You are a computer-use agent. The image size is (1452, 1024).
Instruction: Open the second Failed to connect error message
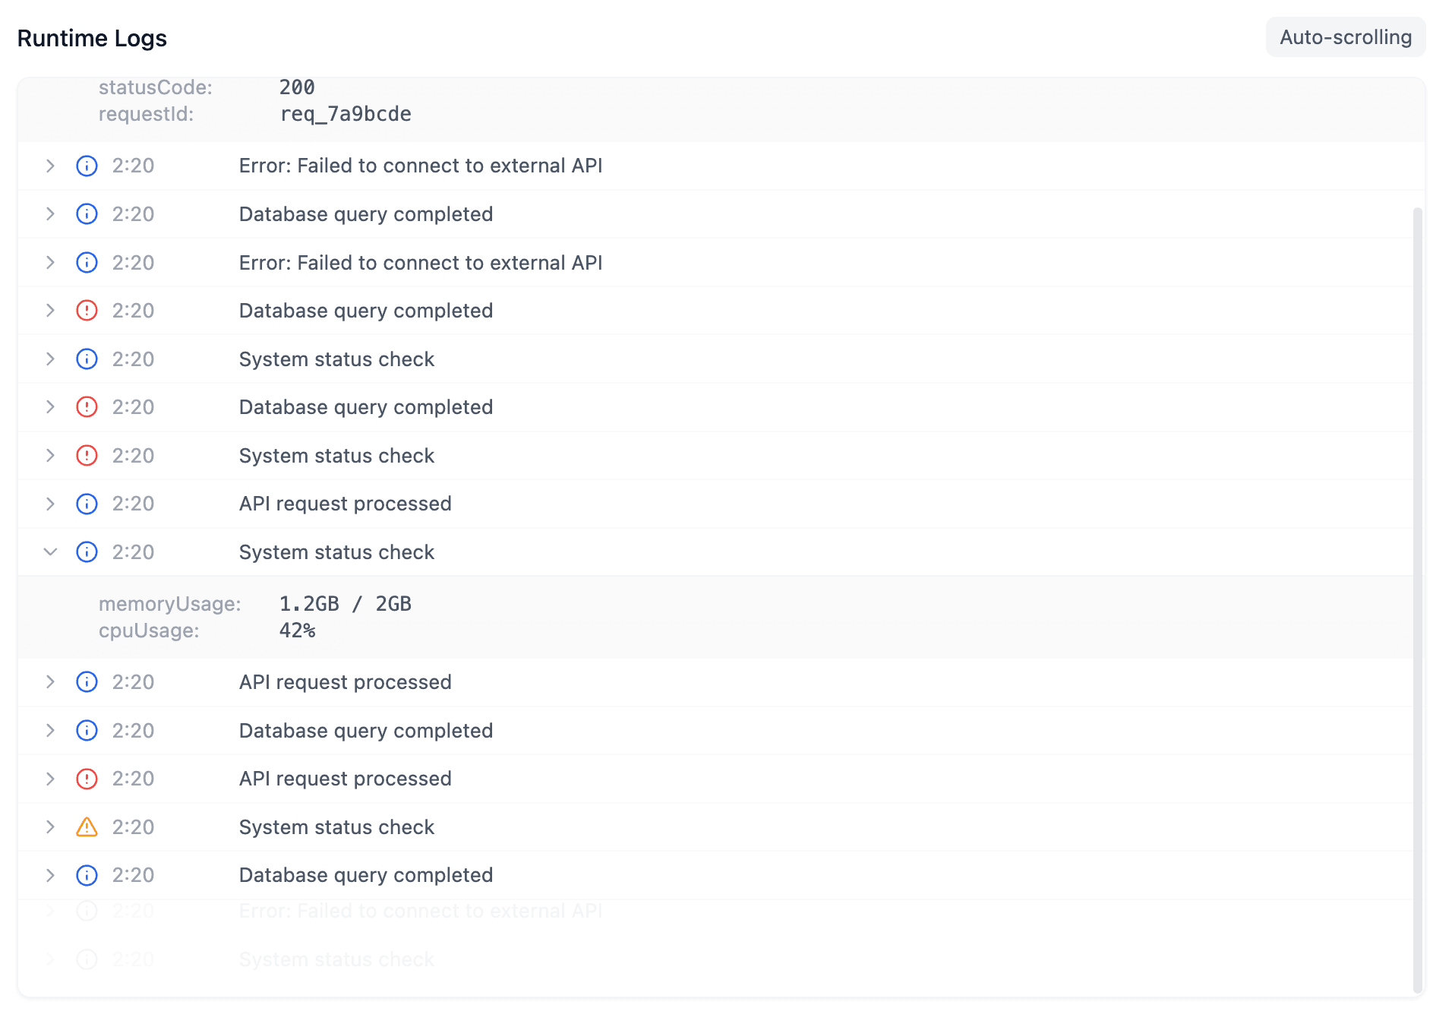421,263
